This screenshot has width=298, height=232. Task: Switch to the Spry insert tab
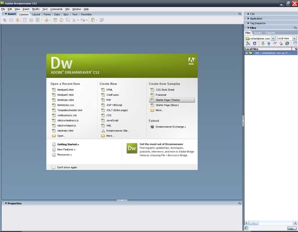click(66, 14)
